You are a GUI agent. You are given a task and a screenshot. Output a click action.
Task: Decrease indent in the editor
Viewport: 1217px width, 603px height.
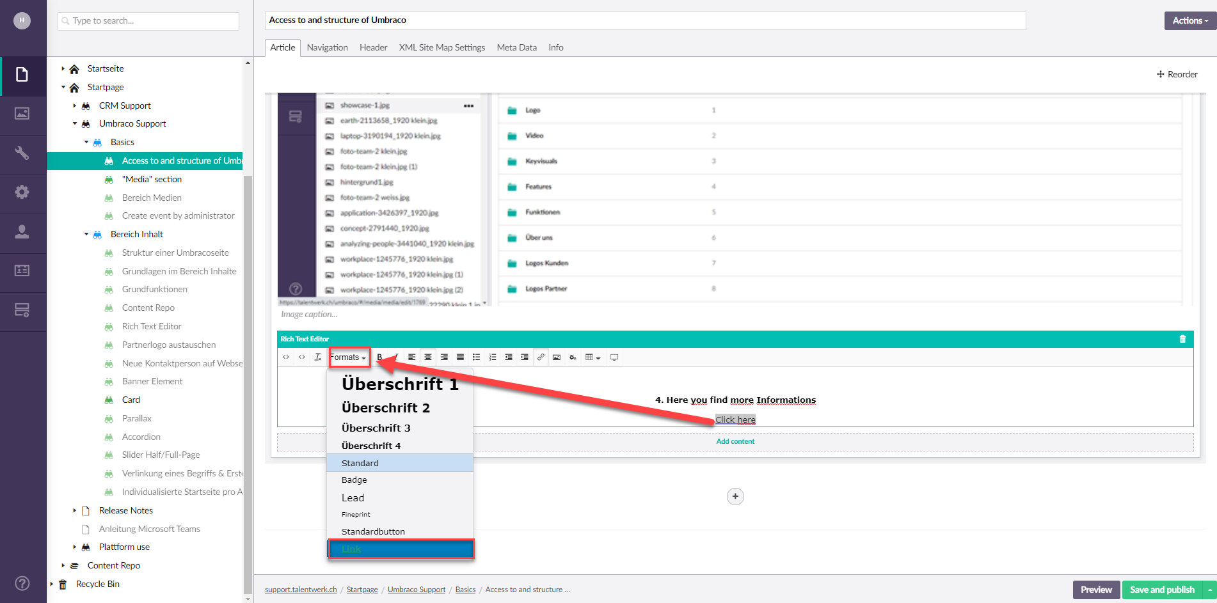509,357
